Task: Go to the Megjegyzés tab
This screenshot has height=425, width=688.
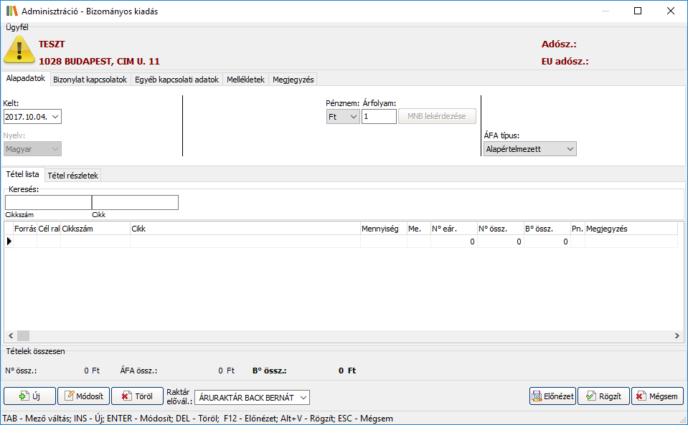Action: click(293, 80)
